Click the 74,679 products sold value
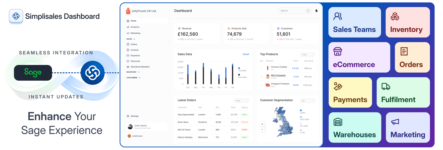443x150 pixels. [x=234, y=34]
